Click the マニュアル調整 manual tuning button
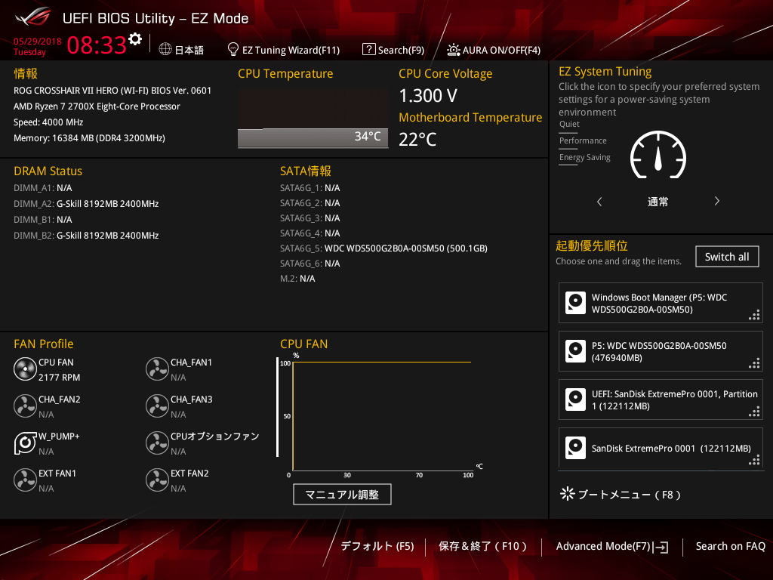773x580 pixels. coord(342,494)
